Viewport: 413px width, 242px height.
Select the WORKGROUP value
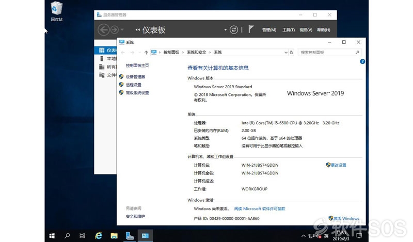[x=255, y=189]
